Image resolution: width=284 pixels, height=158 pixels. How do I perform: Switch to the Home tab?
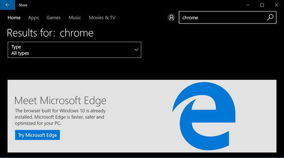[x=14, y=18]
